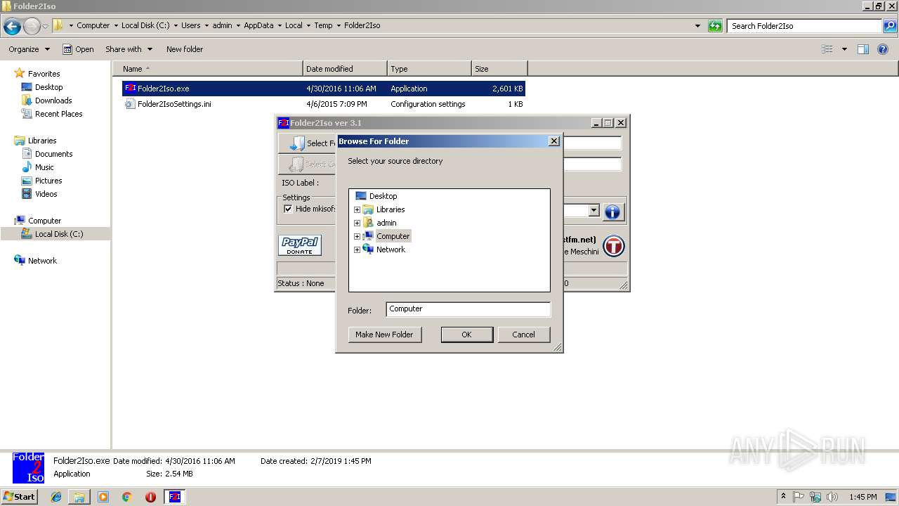
Task: Sort files by Name column
Action: [208, 69]
